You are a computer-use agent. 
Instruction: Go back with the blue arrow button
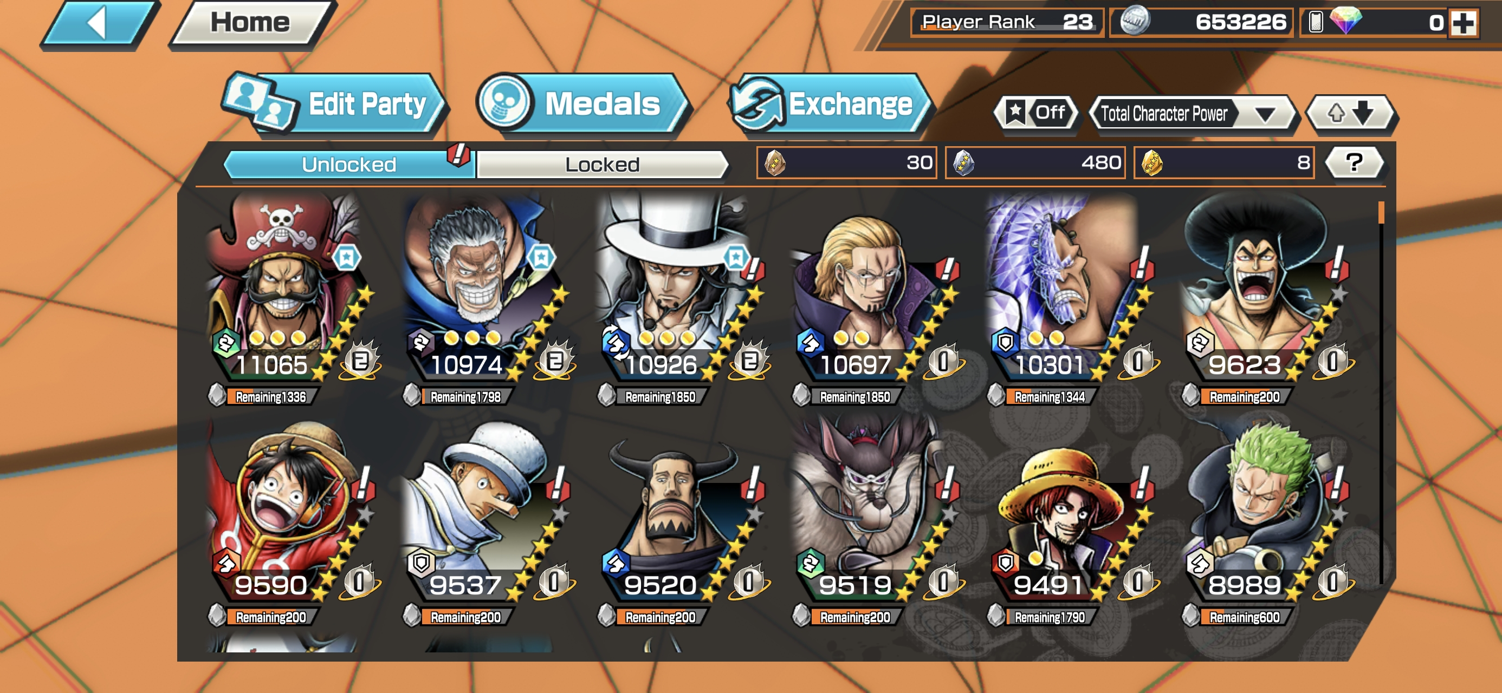coord(100,24)
